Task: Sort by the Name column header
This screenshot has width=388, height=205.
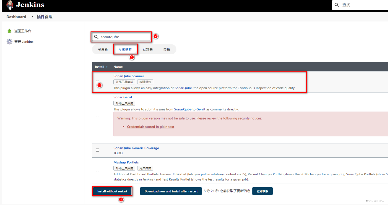Action: pos(118,67)
